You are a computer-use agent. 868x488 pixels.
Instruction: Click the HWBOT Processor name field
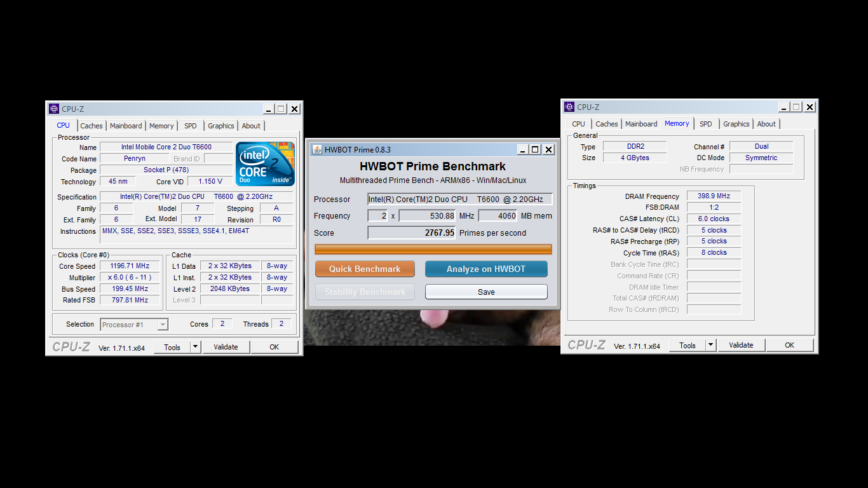tap(460, 200)
